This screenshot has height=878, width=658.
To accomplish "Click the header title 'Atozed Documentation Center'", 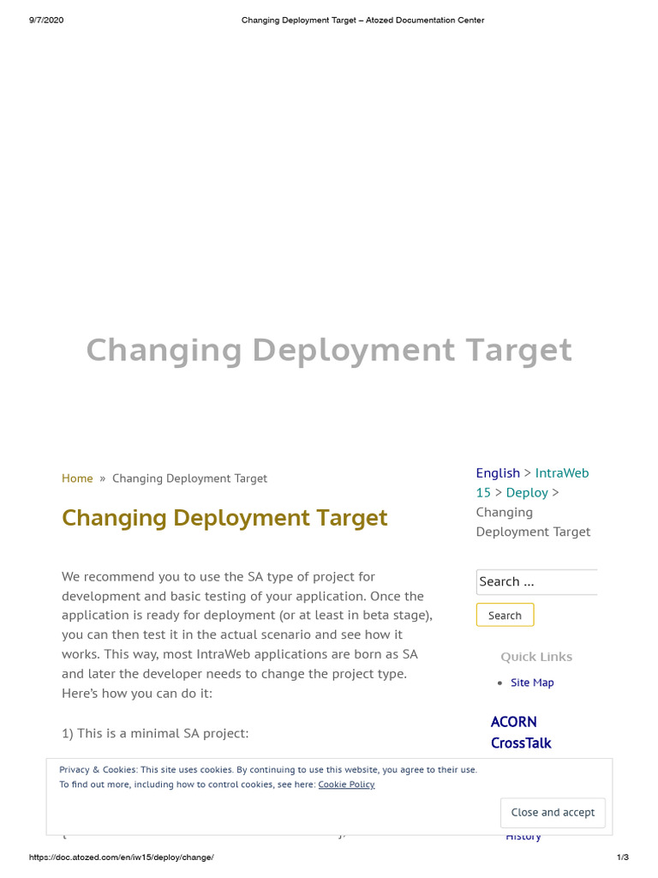I will pos(425,21).
